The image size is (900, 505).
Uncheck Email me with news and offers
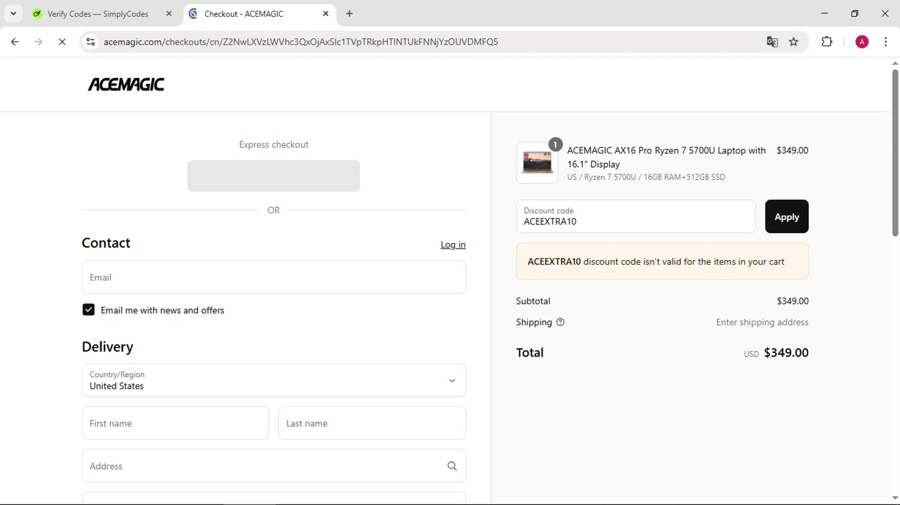(x=88, y=310)
